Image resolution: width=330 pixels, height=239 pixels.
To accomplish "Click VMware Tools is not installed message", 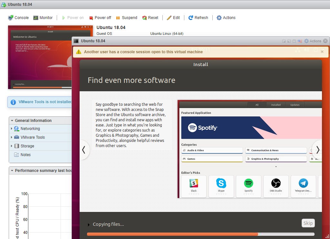I will click(45, 102).
